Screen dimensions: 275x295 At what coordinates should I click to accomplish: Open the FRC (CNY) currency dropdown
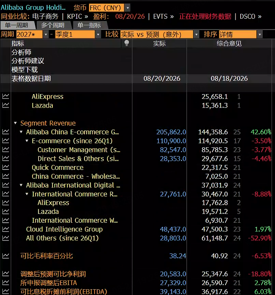click(127, 8)
